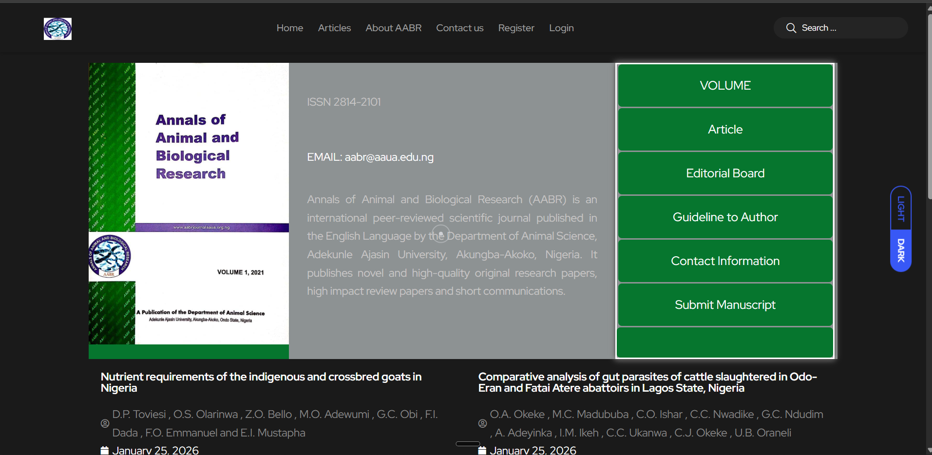The image size is (932, 455).
Task: Open article on gut parasites of cattle
Action: point(647,382)
